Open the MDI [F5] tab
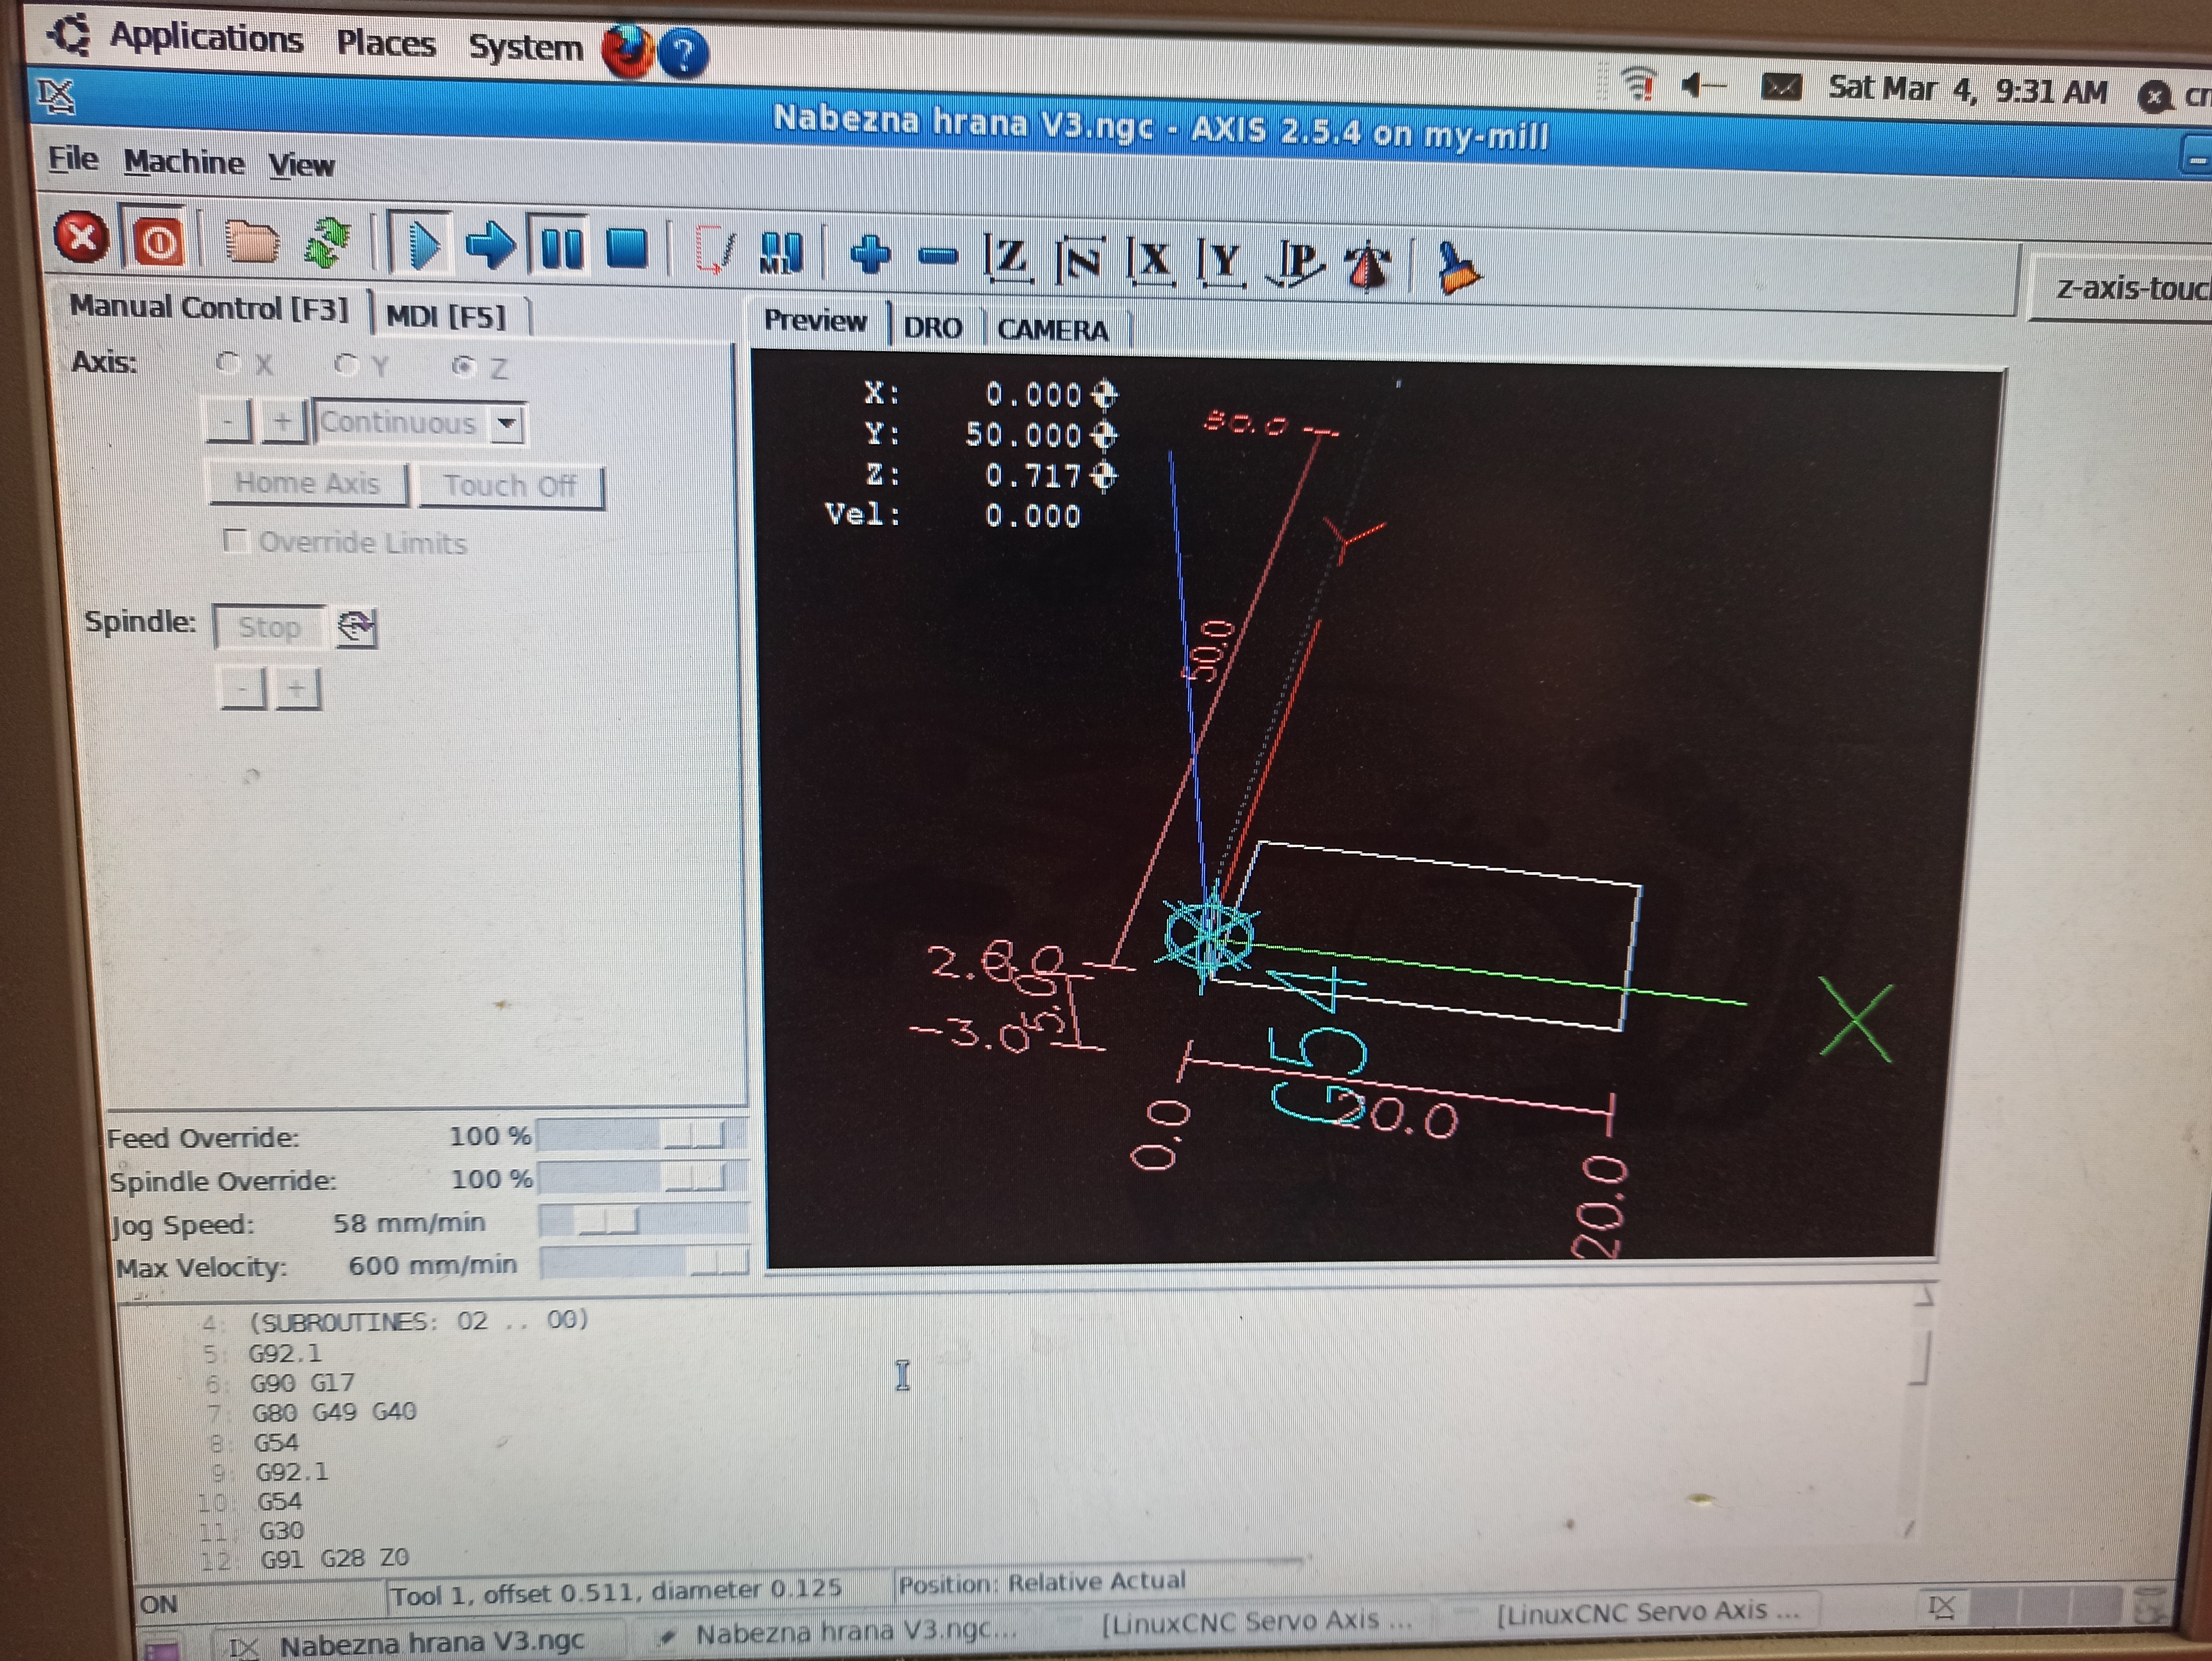The image size is (2212, 1661). 446,317
